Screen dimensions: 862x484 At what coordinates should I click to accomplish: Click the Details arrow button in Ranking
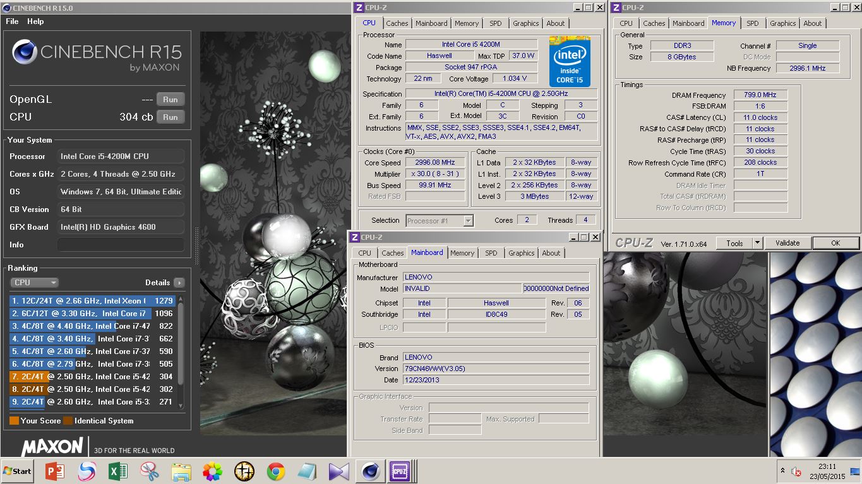(179, 283)
